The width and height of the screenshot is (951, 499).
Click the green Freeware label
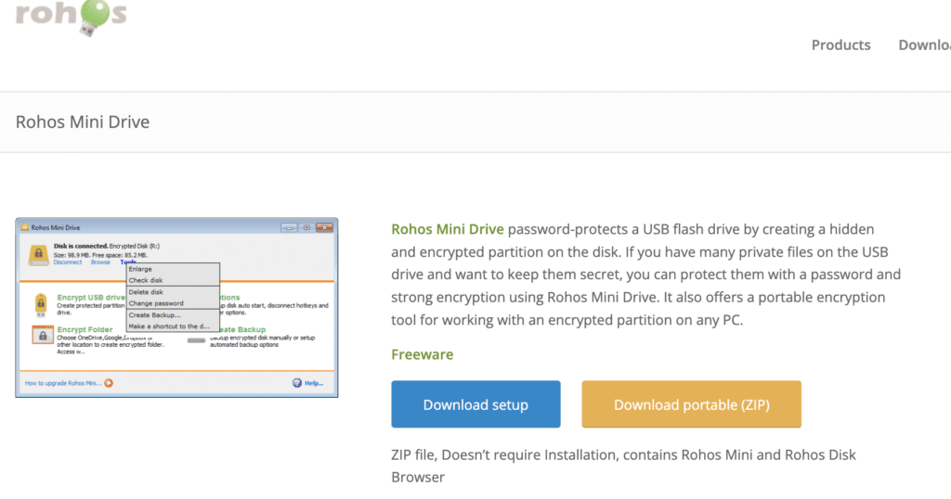tap(423, 354)
